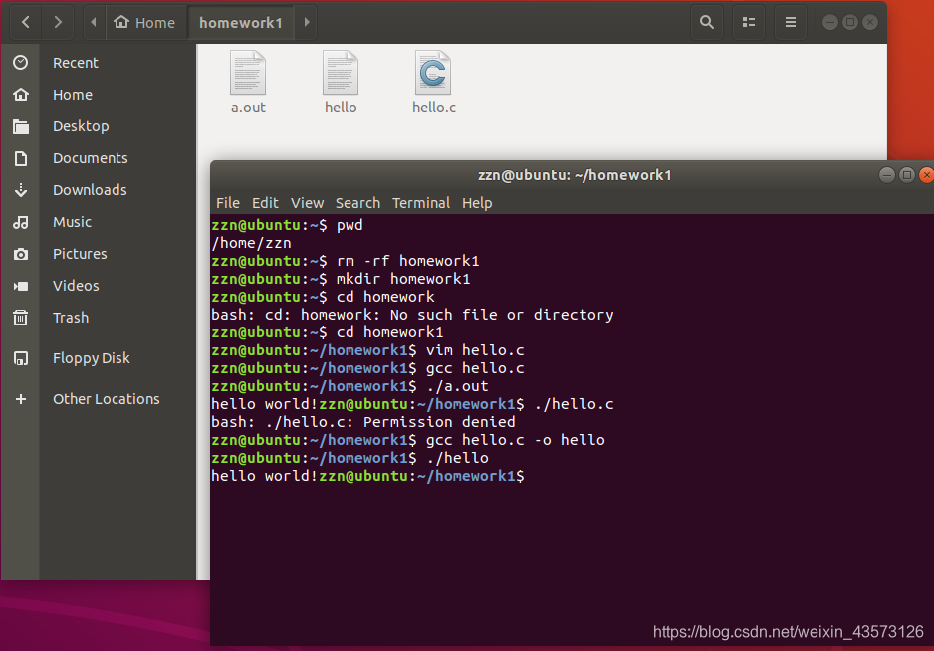Click the terminal title zzn@ubuntu: ~/homework1

[x=575, y=175]
